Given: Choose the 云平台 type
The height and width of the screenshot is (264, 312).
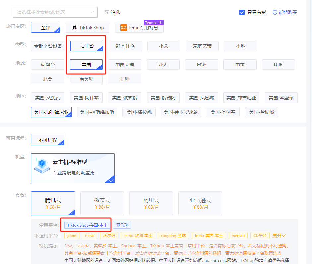Looking at the screenshot, I should pyautogui.click(x=87, y=46).
